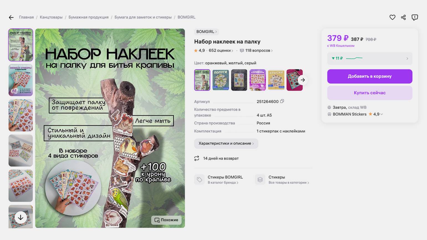Copy the article number 251264600
Viewport: 427px width, 240px height.
pos(282,101)
